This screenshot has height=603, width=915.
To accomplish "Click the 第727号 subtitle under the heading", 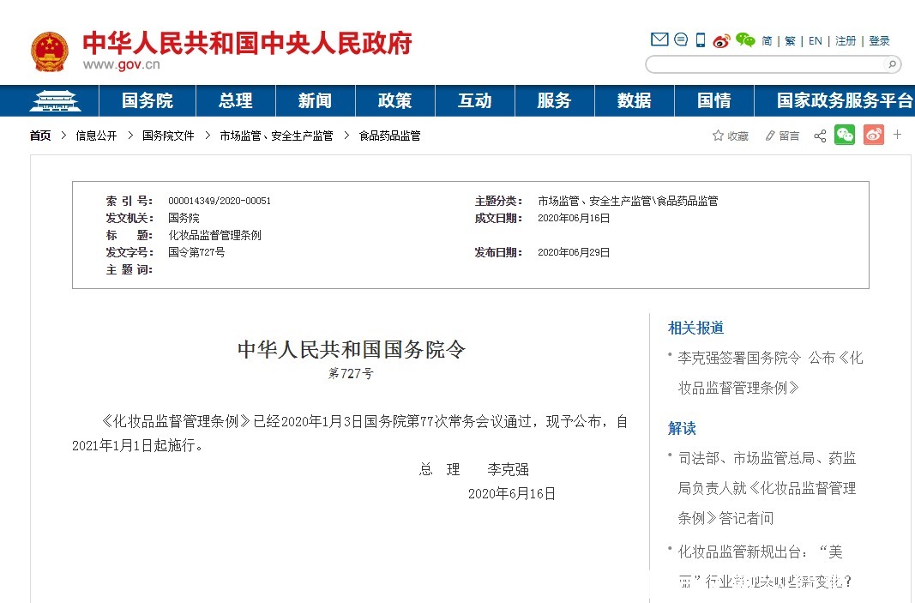I will pyautogui.click(x=351, y=374).
